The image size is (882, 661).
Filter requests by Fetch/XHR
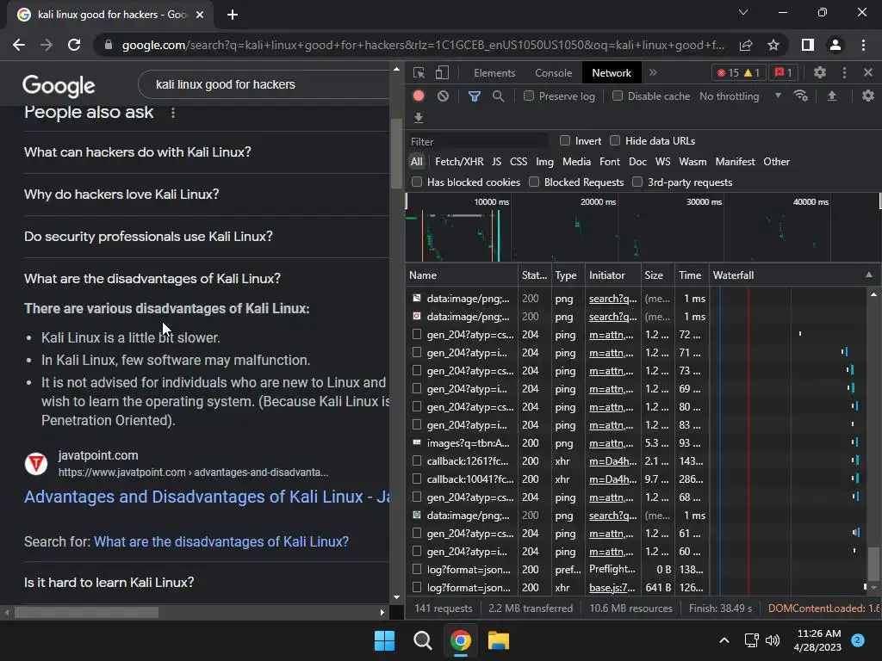459,161
